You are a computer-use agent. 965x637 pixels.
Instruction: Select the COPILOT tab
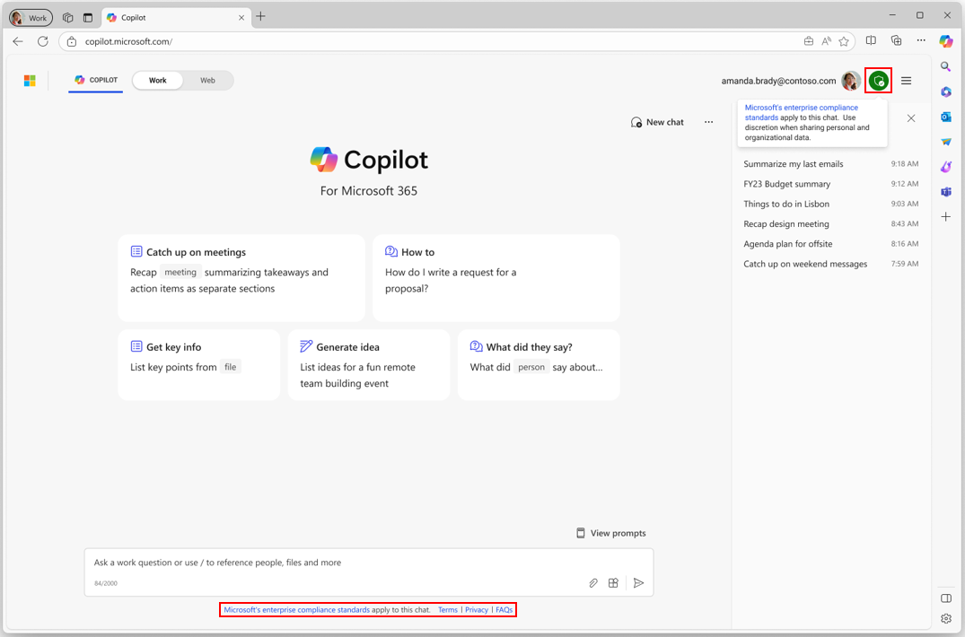pos(96,80)
